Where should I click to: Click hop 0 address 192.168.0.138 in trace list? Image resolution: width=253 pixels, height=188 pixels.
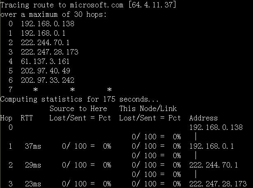tap(48, 24)
